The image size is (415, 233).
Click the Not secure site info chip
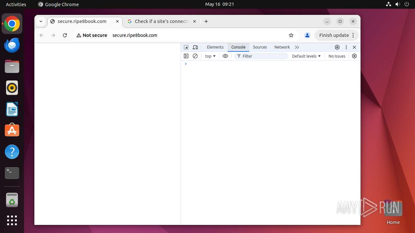coord(92,35)
